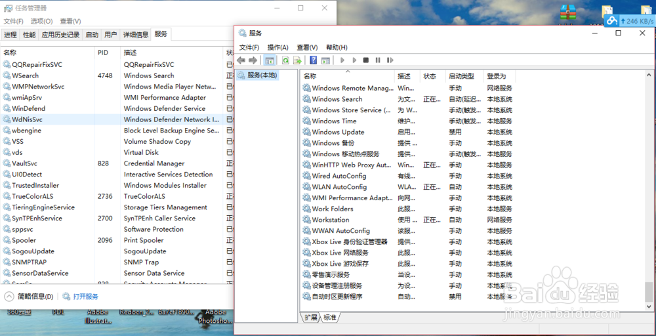The width and height of the screenshot is (656, 336).
Task: Select Windows 移动热点服务 row
Action: point(408,154)
